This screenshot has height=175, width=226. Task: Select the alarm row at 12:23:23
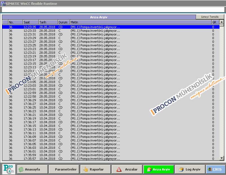pyautogui.click(x=111, y=49)
